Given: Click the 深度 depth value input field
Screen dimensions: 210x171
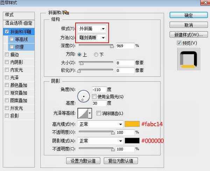Looking at the screenshot, I should click(124, 46).
